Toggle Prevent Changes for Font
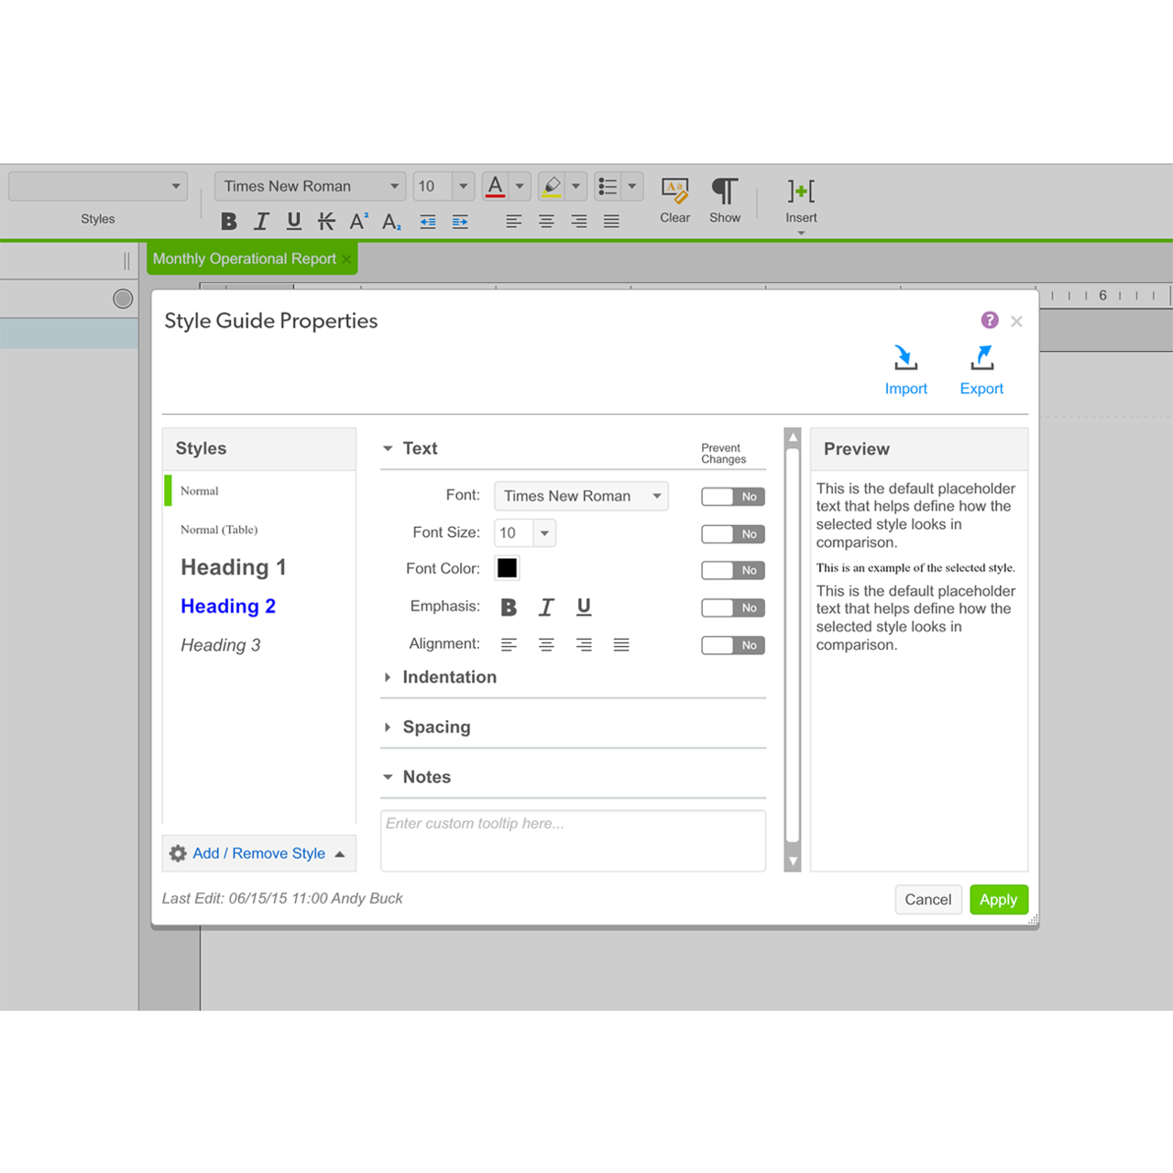 (732, 496)
